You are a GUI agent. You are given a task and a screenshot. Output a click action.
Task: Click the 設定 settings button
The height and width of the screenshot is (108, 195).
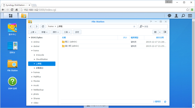pyautogui.click(x=77, y=32)
